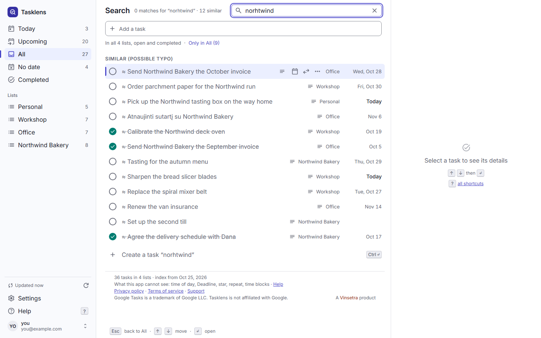Click the Tasklens logo icon
The height and width of the screenshot is (338, 541).
13,12
